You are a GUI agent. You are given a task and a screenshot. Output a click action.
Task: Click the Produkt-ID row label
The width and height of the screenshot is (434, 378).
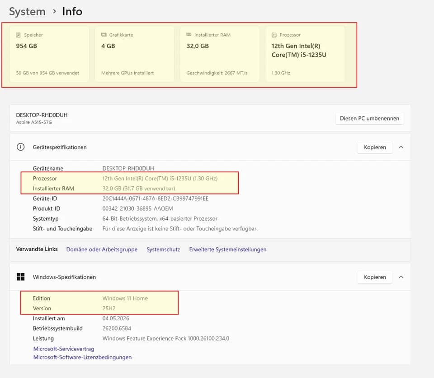click(x=47, y=208)
